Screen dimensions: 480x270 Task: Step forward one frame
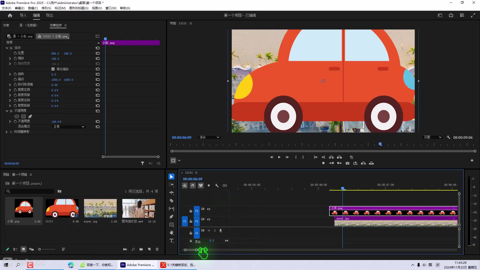point(287,157)
